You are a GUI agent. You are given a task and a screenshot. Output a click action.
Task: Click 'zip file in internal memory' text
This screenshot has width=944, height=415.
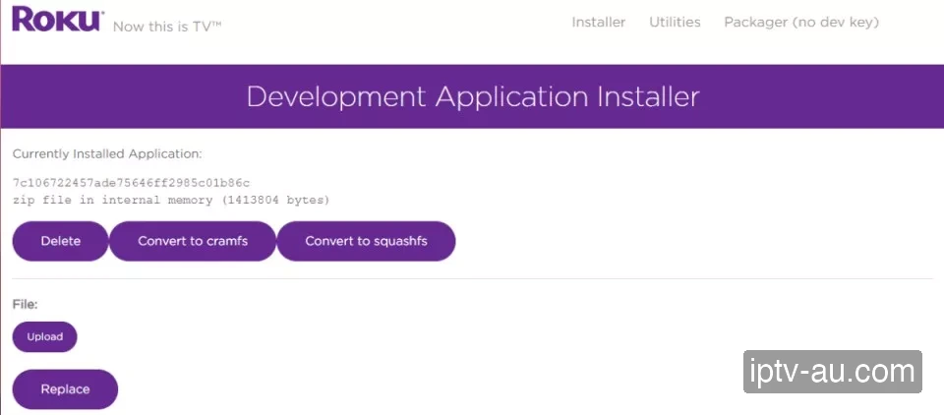112,200
